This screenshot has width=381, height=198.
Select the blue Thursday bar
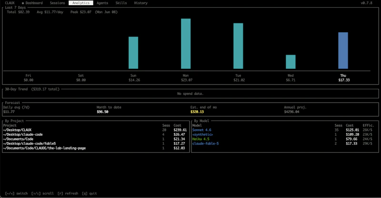[x=343, y=51]
